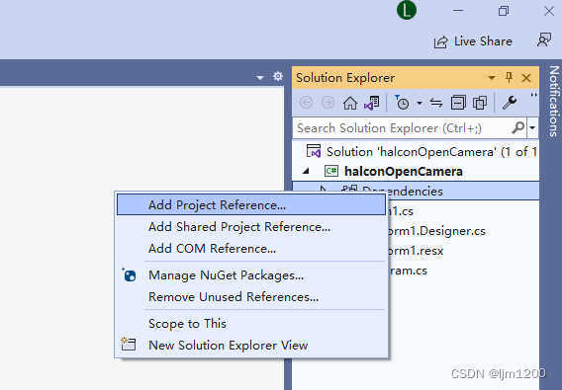Screen dimensions: 562x390
Task: Click into Search Solution Explorer field
Action: tap(402, 128)
